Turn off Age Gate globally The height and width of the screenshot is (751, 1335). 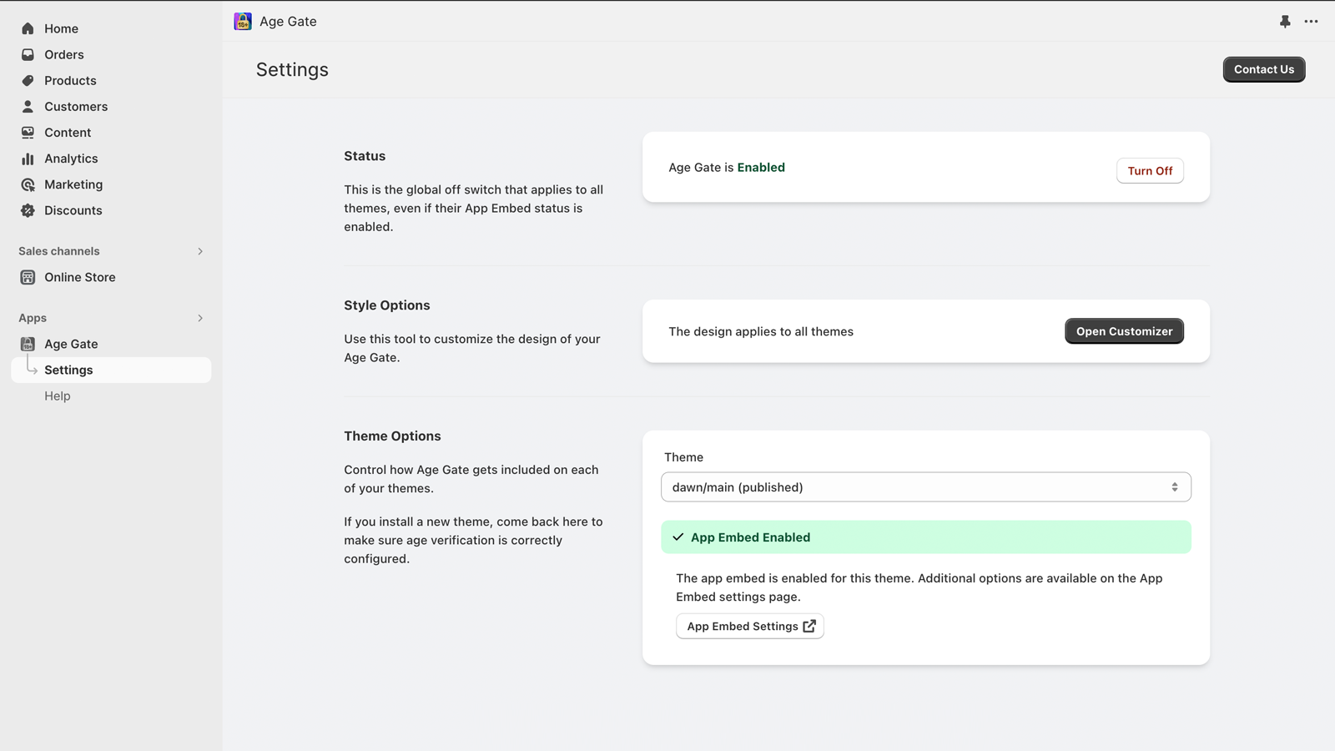pyautogui.click(x=1150, y=170)
